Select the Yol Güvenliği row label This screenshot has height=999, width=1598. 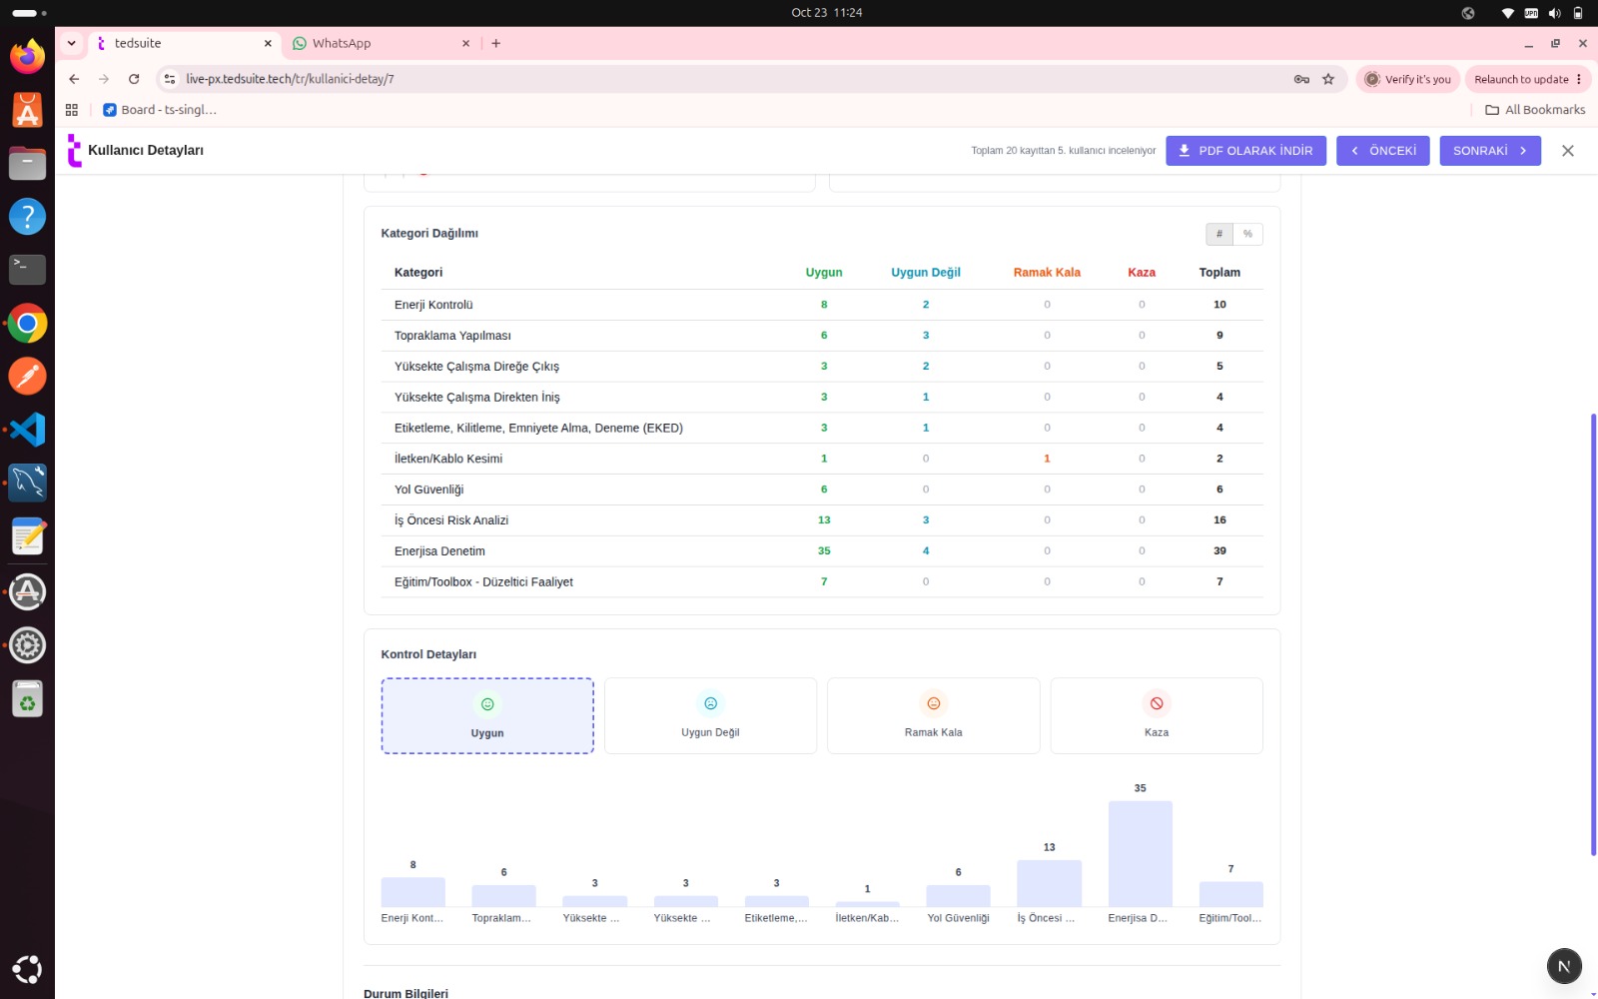pyautogui.click(x=428, y=490)
